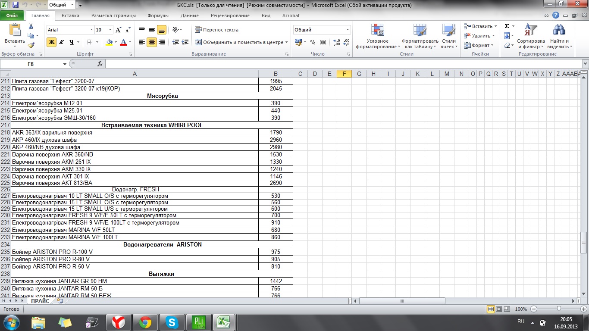The image size is (589, 331).
Task: Open Форматировать как таблицу gallery
Action: point(420,36)
